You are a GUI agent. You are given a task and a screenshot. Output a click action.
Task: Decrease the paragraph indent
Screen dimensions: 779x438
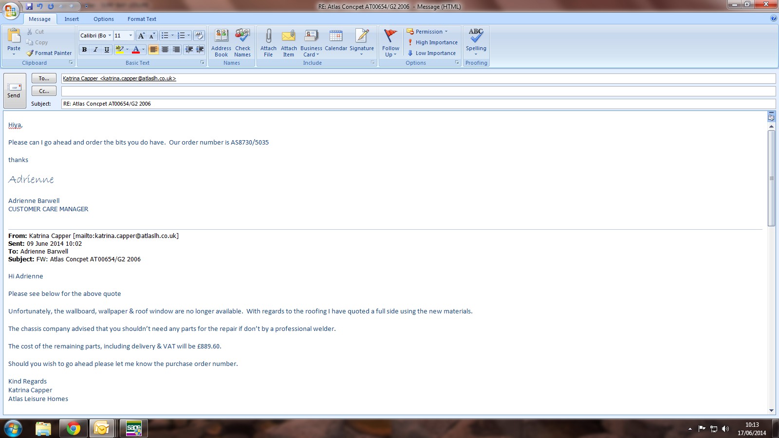pyautogui.click(x=189, y=50)
